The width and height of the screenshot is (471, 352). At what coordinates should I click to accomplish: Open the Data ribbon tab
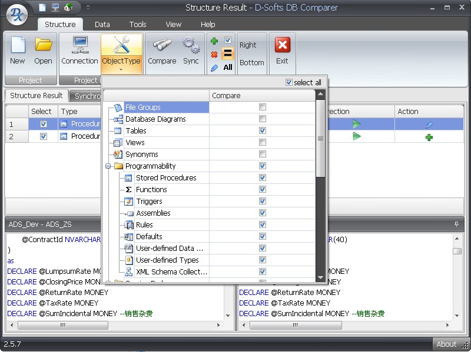coord(102,24)
